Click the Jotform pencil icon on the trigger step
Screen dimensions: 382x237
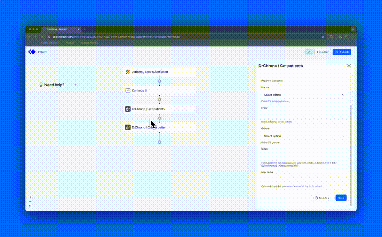tap(128, 72)
